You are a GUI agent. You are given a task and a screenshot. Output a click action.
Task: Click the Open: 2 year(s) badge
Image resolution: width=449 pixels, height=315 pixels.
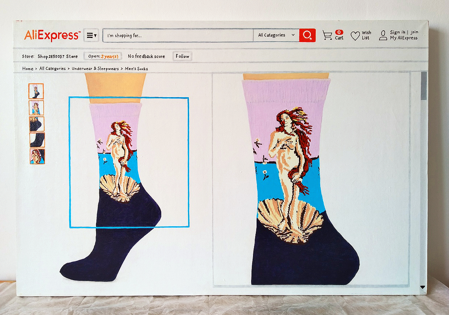point(103,56)
